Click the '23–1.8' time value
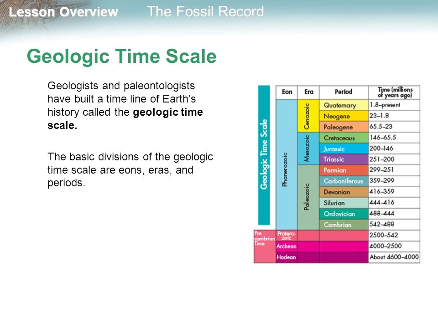This screenshot has width=438, height=328. pos(379,115)
